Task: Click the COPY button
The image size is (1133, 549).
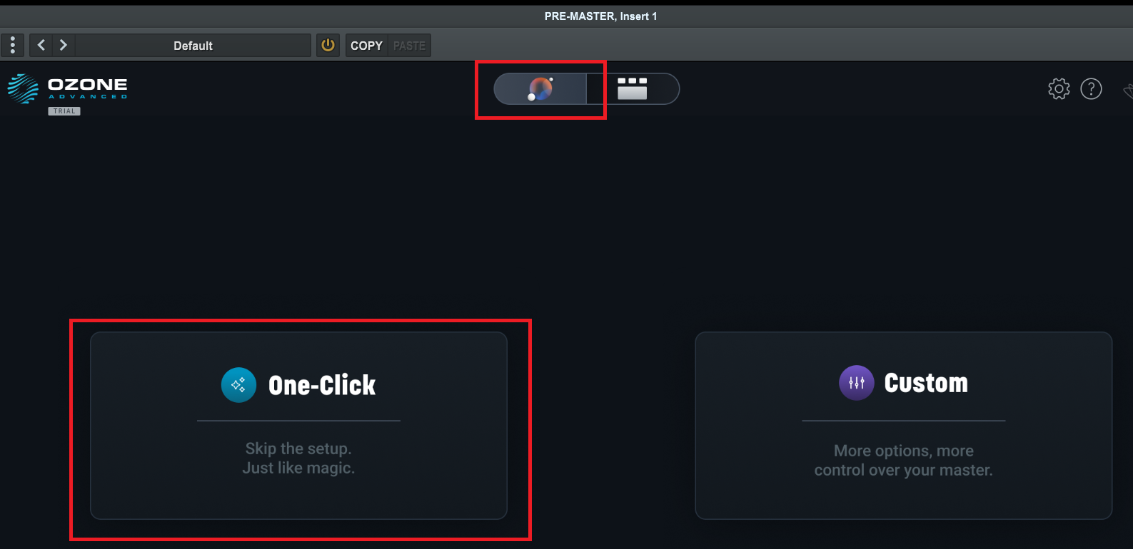Action: click(x=366, y=46)
